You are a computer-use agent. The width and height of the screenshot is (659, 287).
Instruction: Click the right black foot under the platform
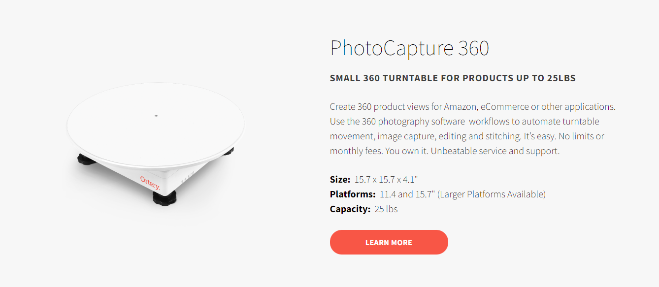click(228, 152)
